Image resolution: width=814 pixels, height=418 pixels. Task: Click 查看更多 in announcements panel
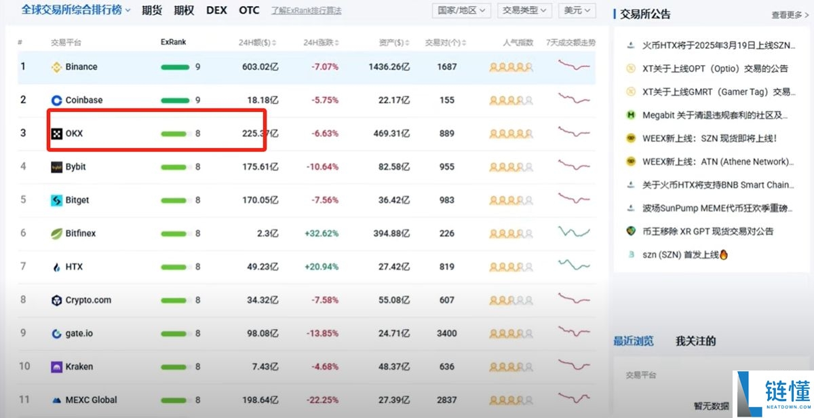coord(790,14)
